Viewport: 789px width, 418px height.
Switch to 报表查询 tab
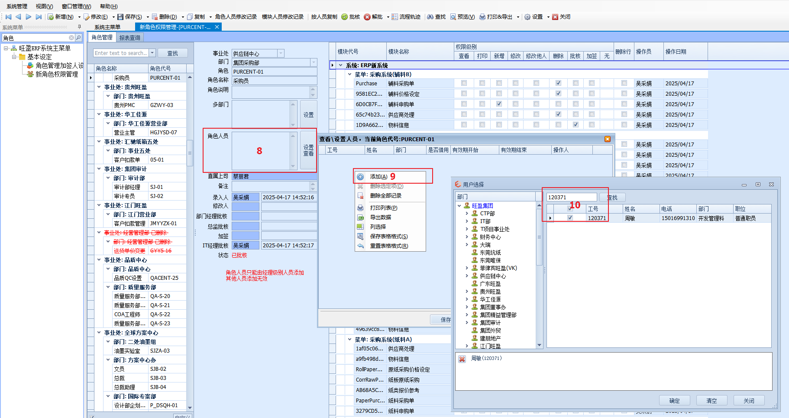[x=130, y=38]
